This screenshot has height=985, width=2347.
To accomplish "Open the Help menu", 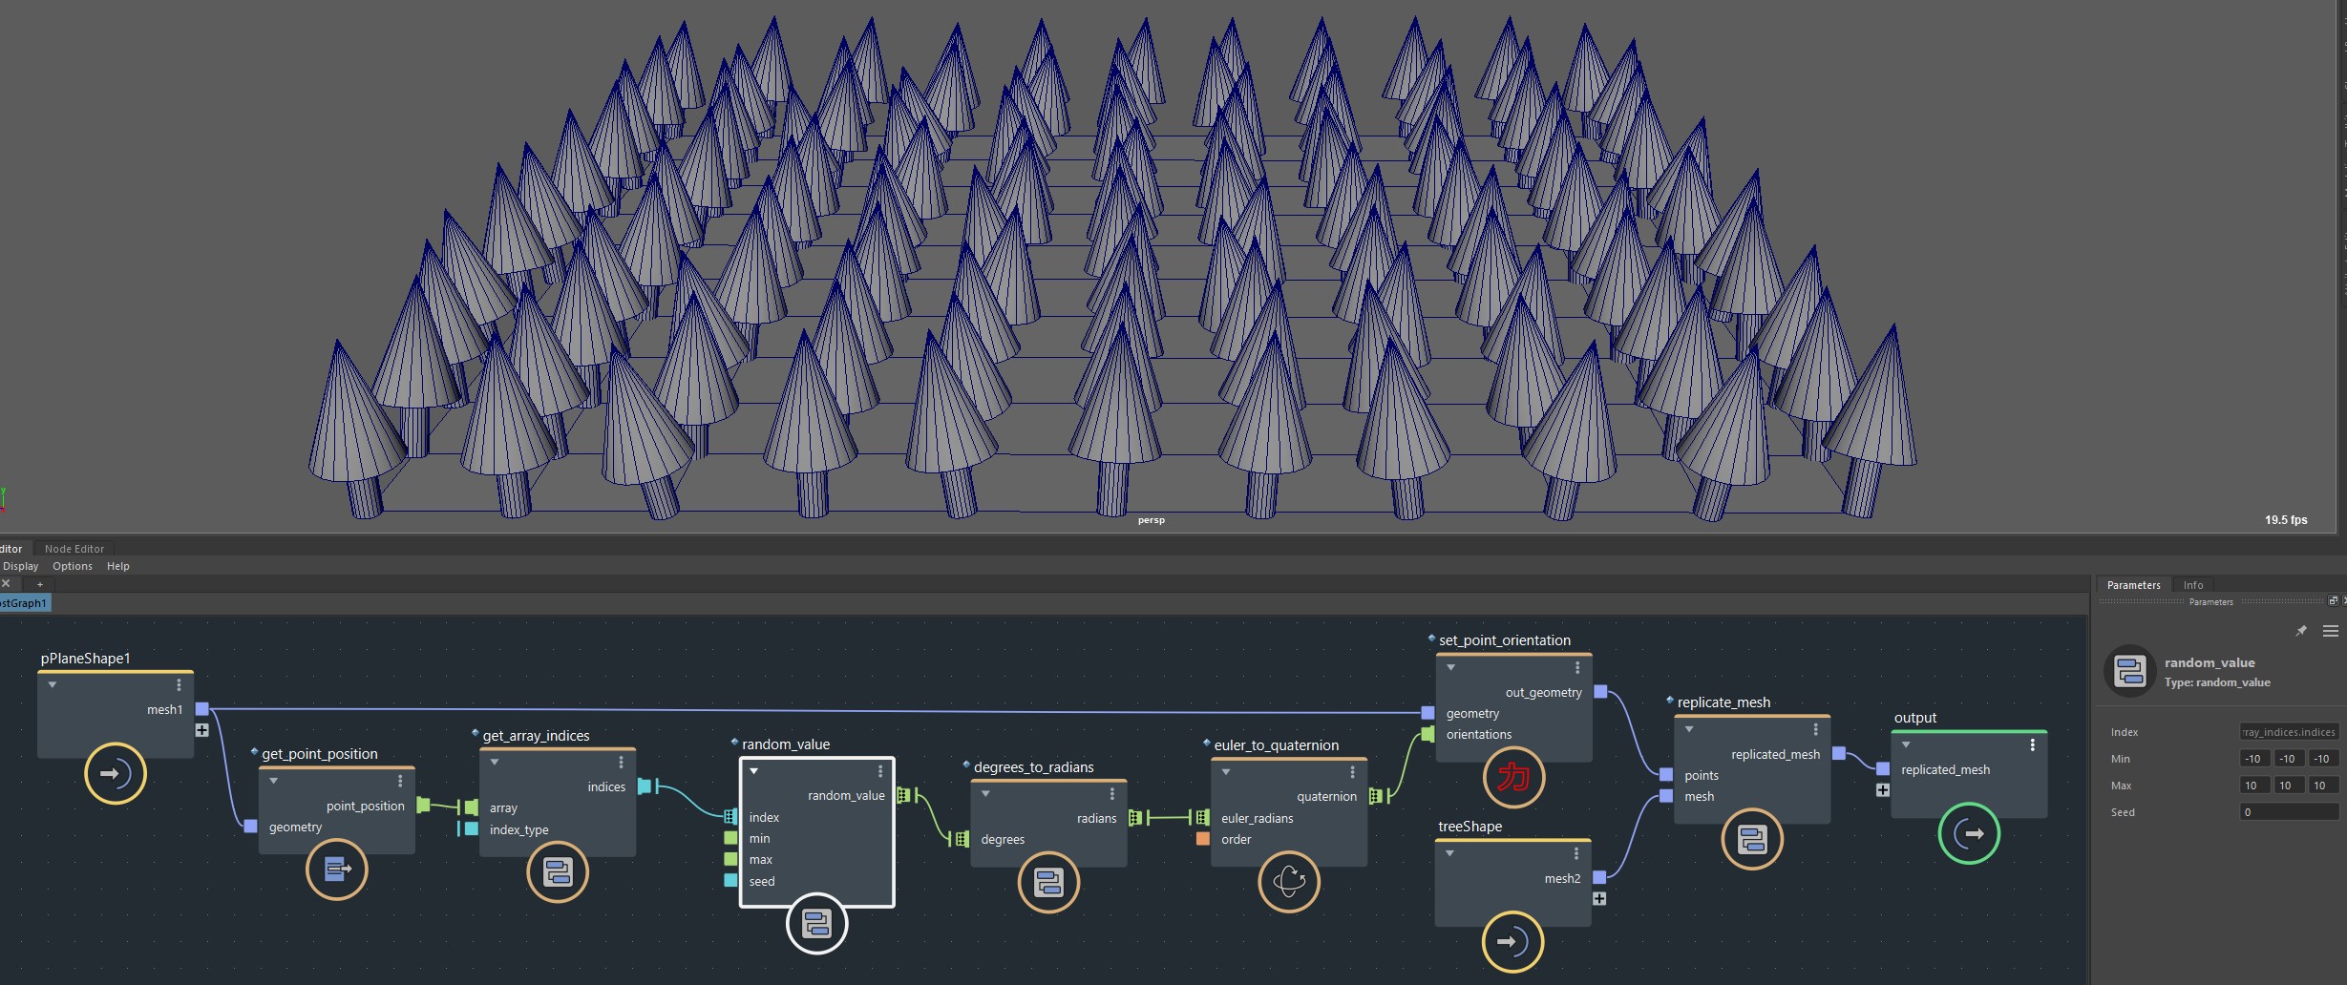I will pyautogui.click(x=118, y=566).
